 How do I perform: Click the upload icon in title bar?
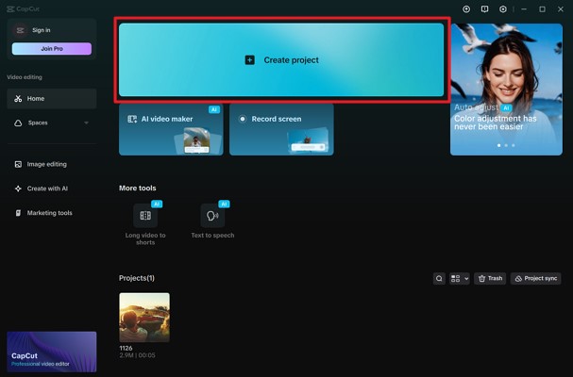click(x=466, y=8)
